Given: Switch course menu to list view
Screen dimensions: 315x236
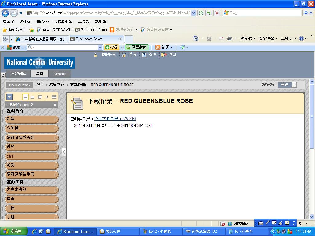Looking at the screenshot, I should pos(26,97).
